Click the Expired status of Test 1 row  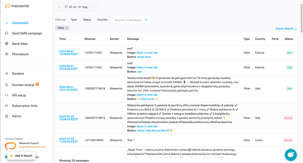click(x=288, y=140)
